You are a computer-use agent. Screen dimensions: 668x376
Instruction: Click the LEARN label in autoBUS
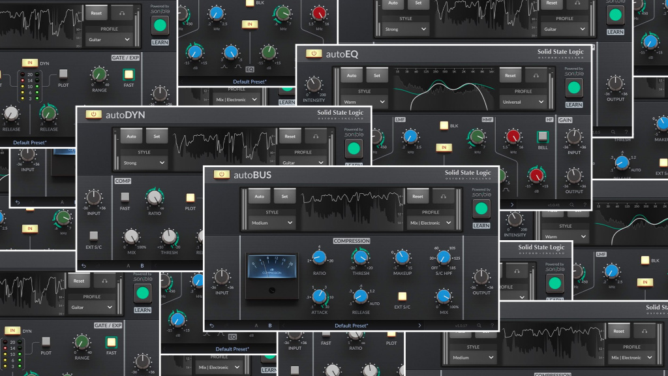coord(481,225)
